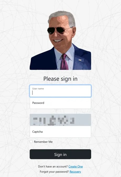The image size is (121, 177).
Task: Click the purple tie in the illustration
Action: point(64,62)
